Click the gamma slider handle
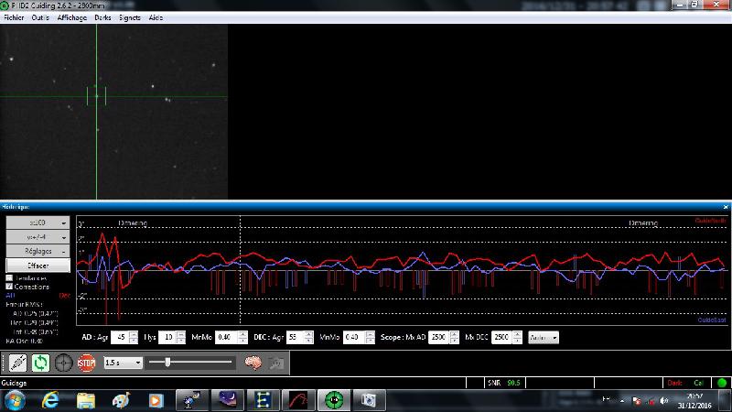Screen dimensions: 732x412 coord(167,362)
